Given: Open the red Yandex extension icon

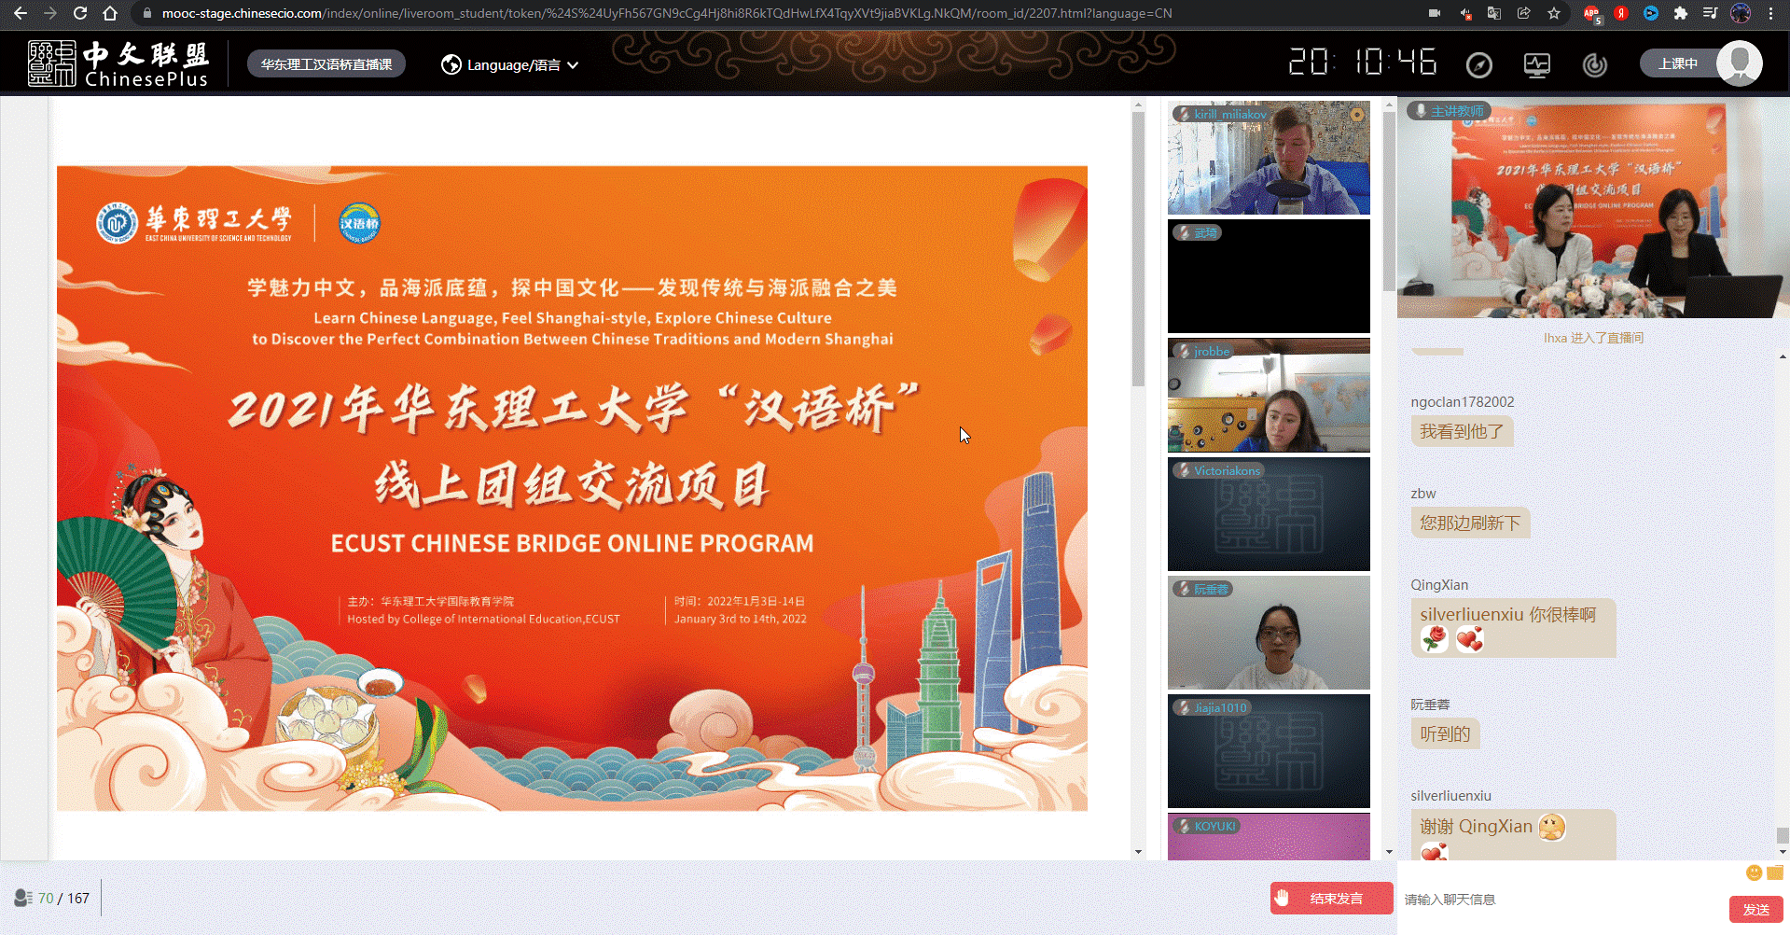Looking at the screenshot, I should pyautogui.click(x=1621, y=13).
